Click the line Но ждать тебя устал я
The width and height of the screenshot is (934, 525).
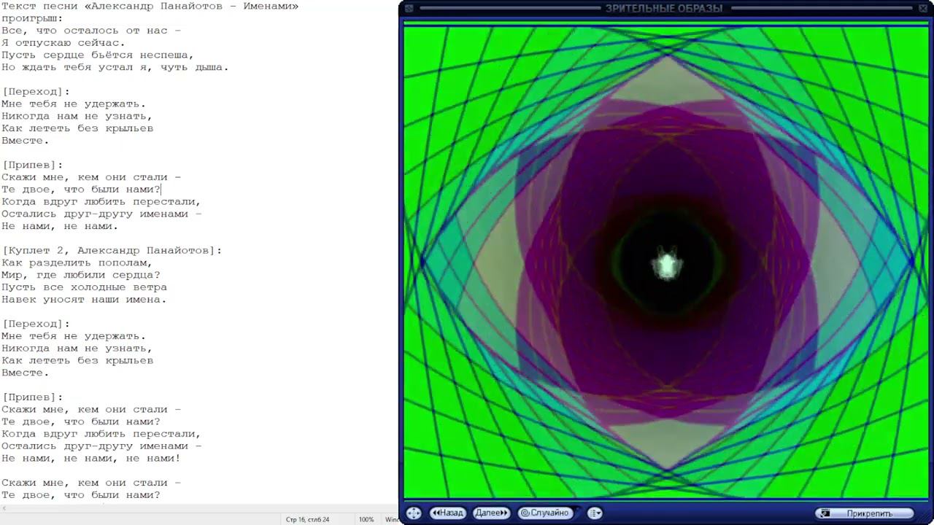(x=115, y=67)
